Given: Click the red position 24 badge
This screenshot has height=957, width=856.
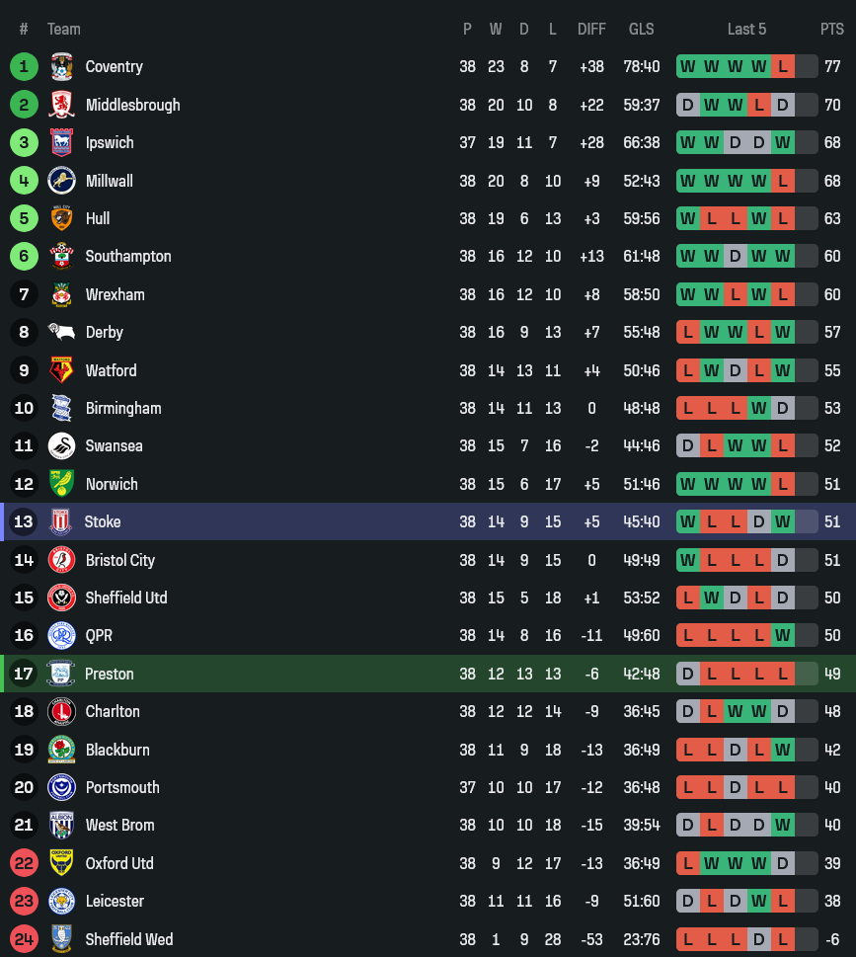Looking at the screenshot, I should (24, 939).
